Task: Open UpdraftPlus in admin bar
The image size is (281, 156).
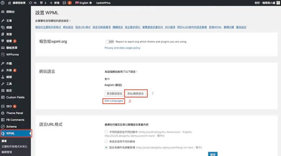Action: click(x=103, y=3)
